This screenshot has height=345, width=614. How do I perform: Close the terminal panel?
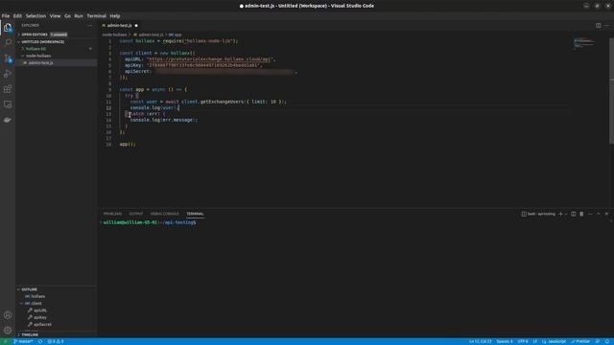[606, 214]
